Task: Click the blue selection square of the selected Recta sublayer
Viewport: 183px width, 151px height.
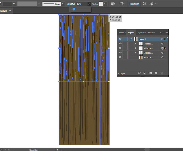Action: coord(165,48)
